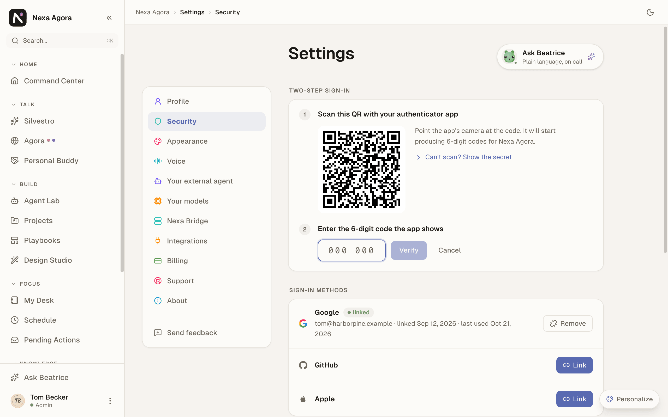Collapse the FOCUS section
Screen dimensions: 668x417
[x=26, y=284]
